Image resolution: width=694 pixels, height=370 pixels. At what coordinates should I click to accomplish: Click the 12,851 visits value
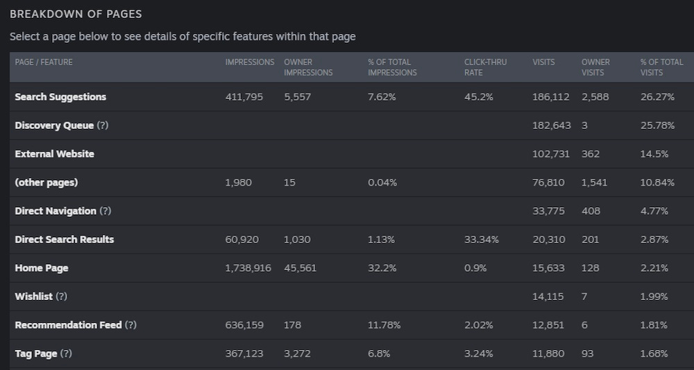[x=548, y=325]
